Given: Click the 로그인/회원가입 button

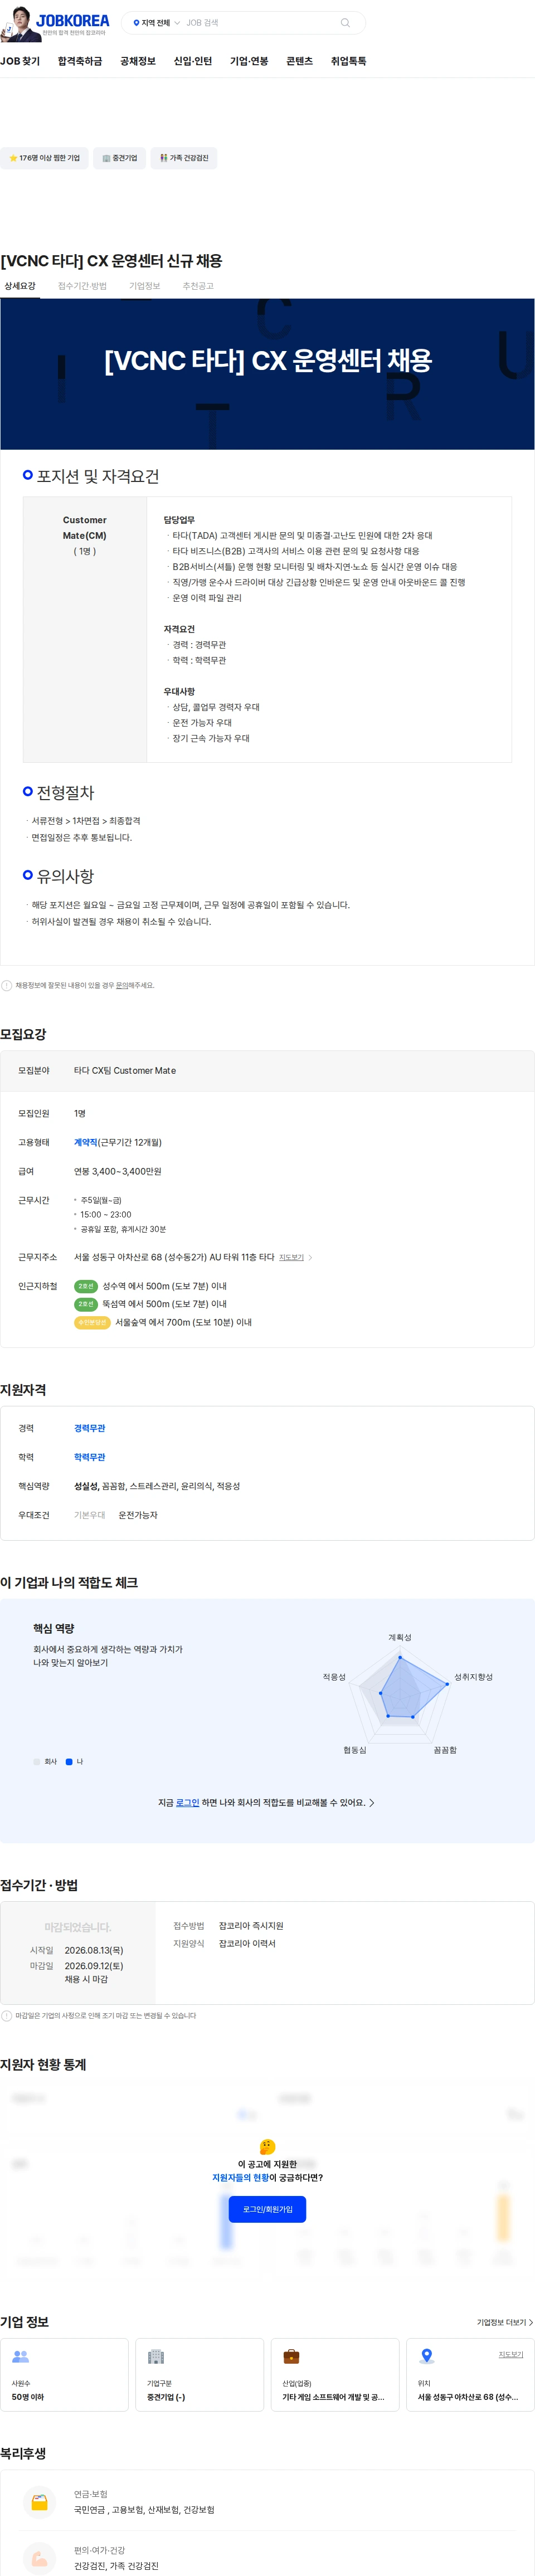Looking at the screenshot, I should [267, 2208].
